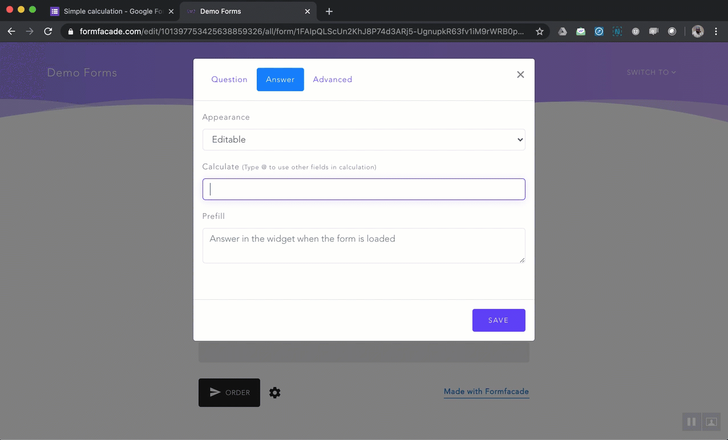Follow the Made with Formfacade link
Viewport: 728px width, 440px height.
pos(486,392)
